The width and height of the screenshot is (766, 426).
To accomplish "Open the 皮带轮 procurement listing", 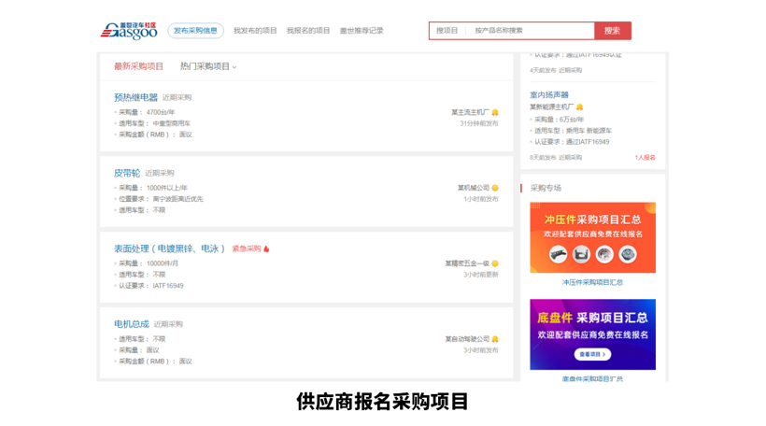I will pyautogui.click(x=127, y=173).
